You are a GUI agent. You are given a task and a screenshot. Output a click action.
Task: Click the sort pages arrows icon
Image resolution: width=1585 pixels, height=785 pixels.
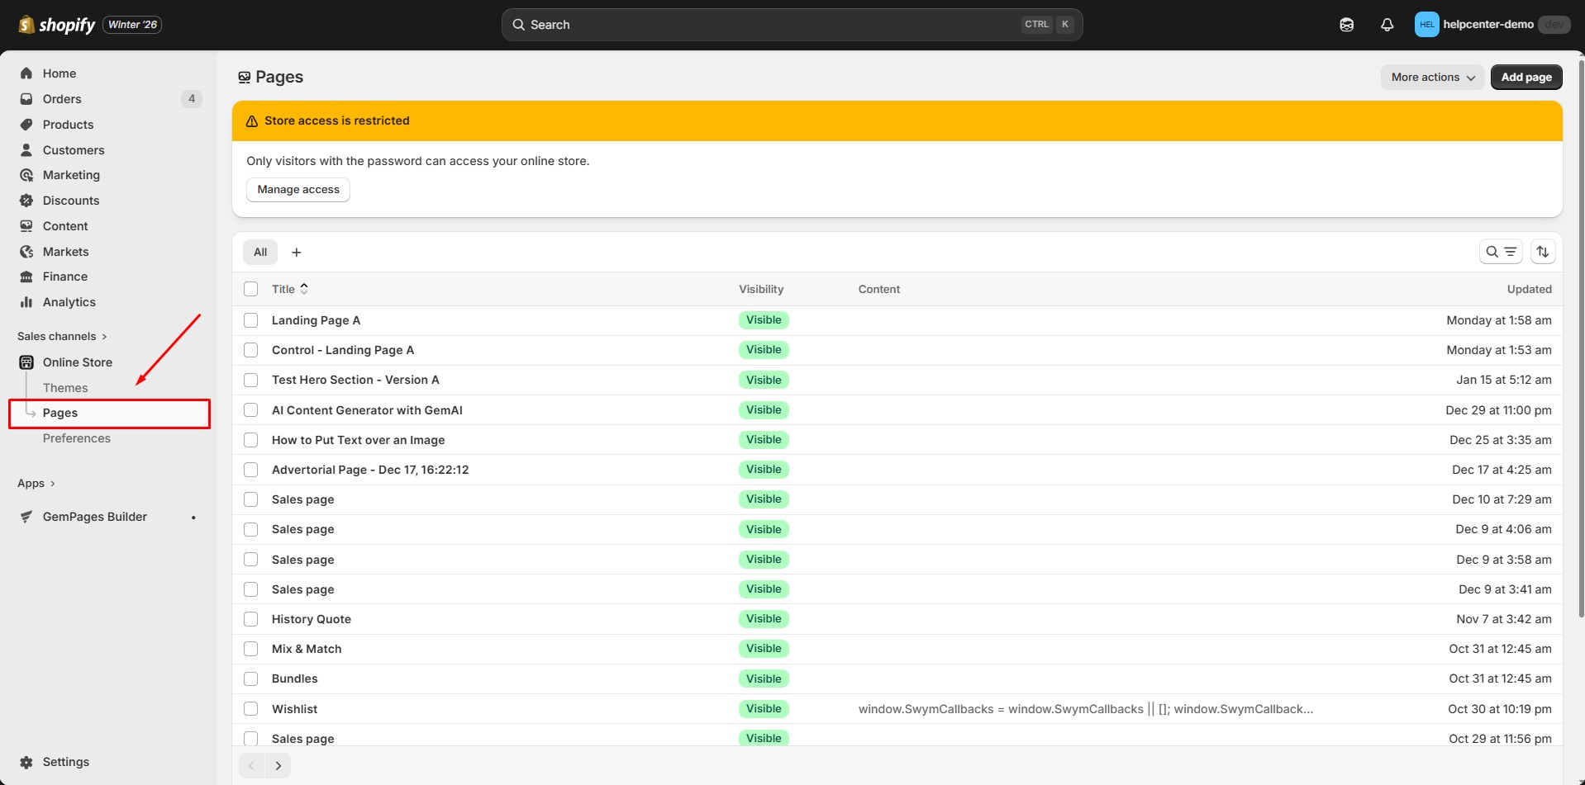coord(1542,252)
